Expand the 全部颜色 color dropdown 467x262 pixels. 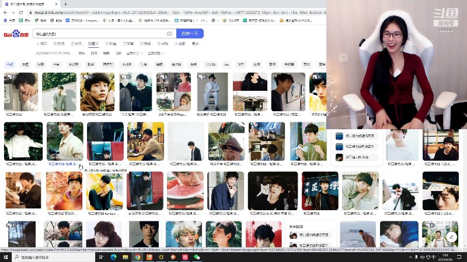pyautogui.click(x=156, y=54)
